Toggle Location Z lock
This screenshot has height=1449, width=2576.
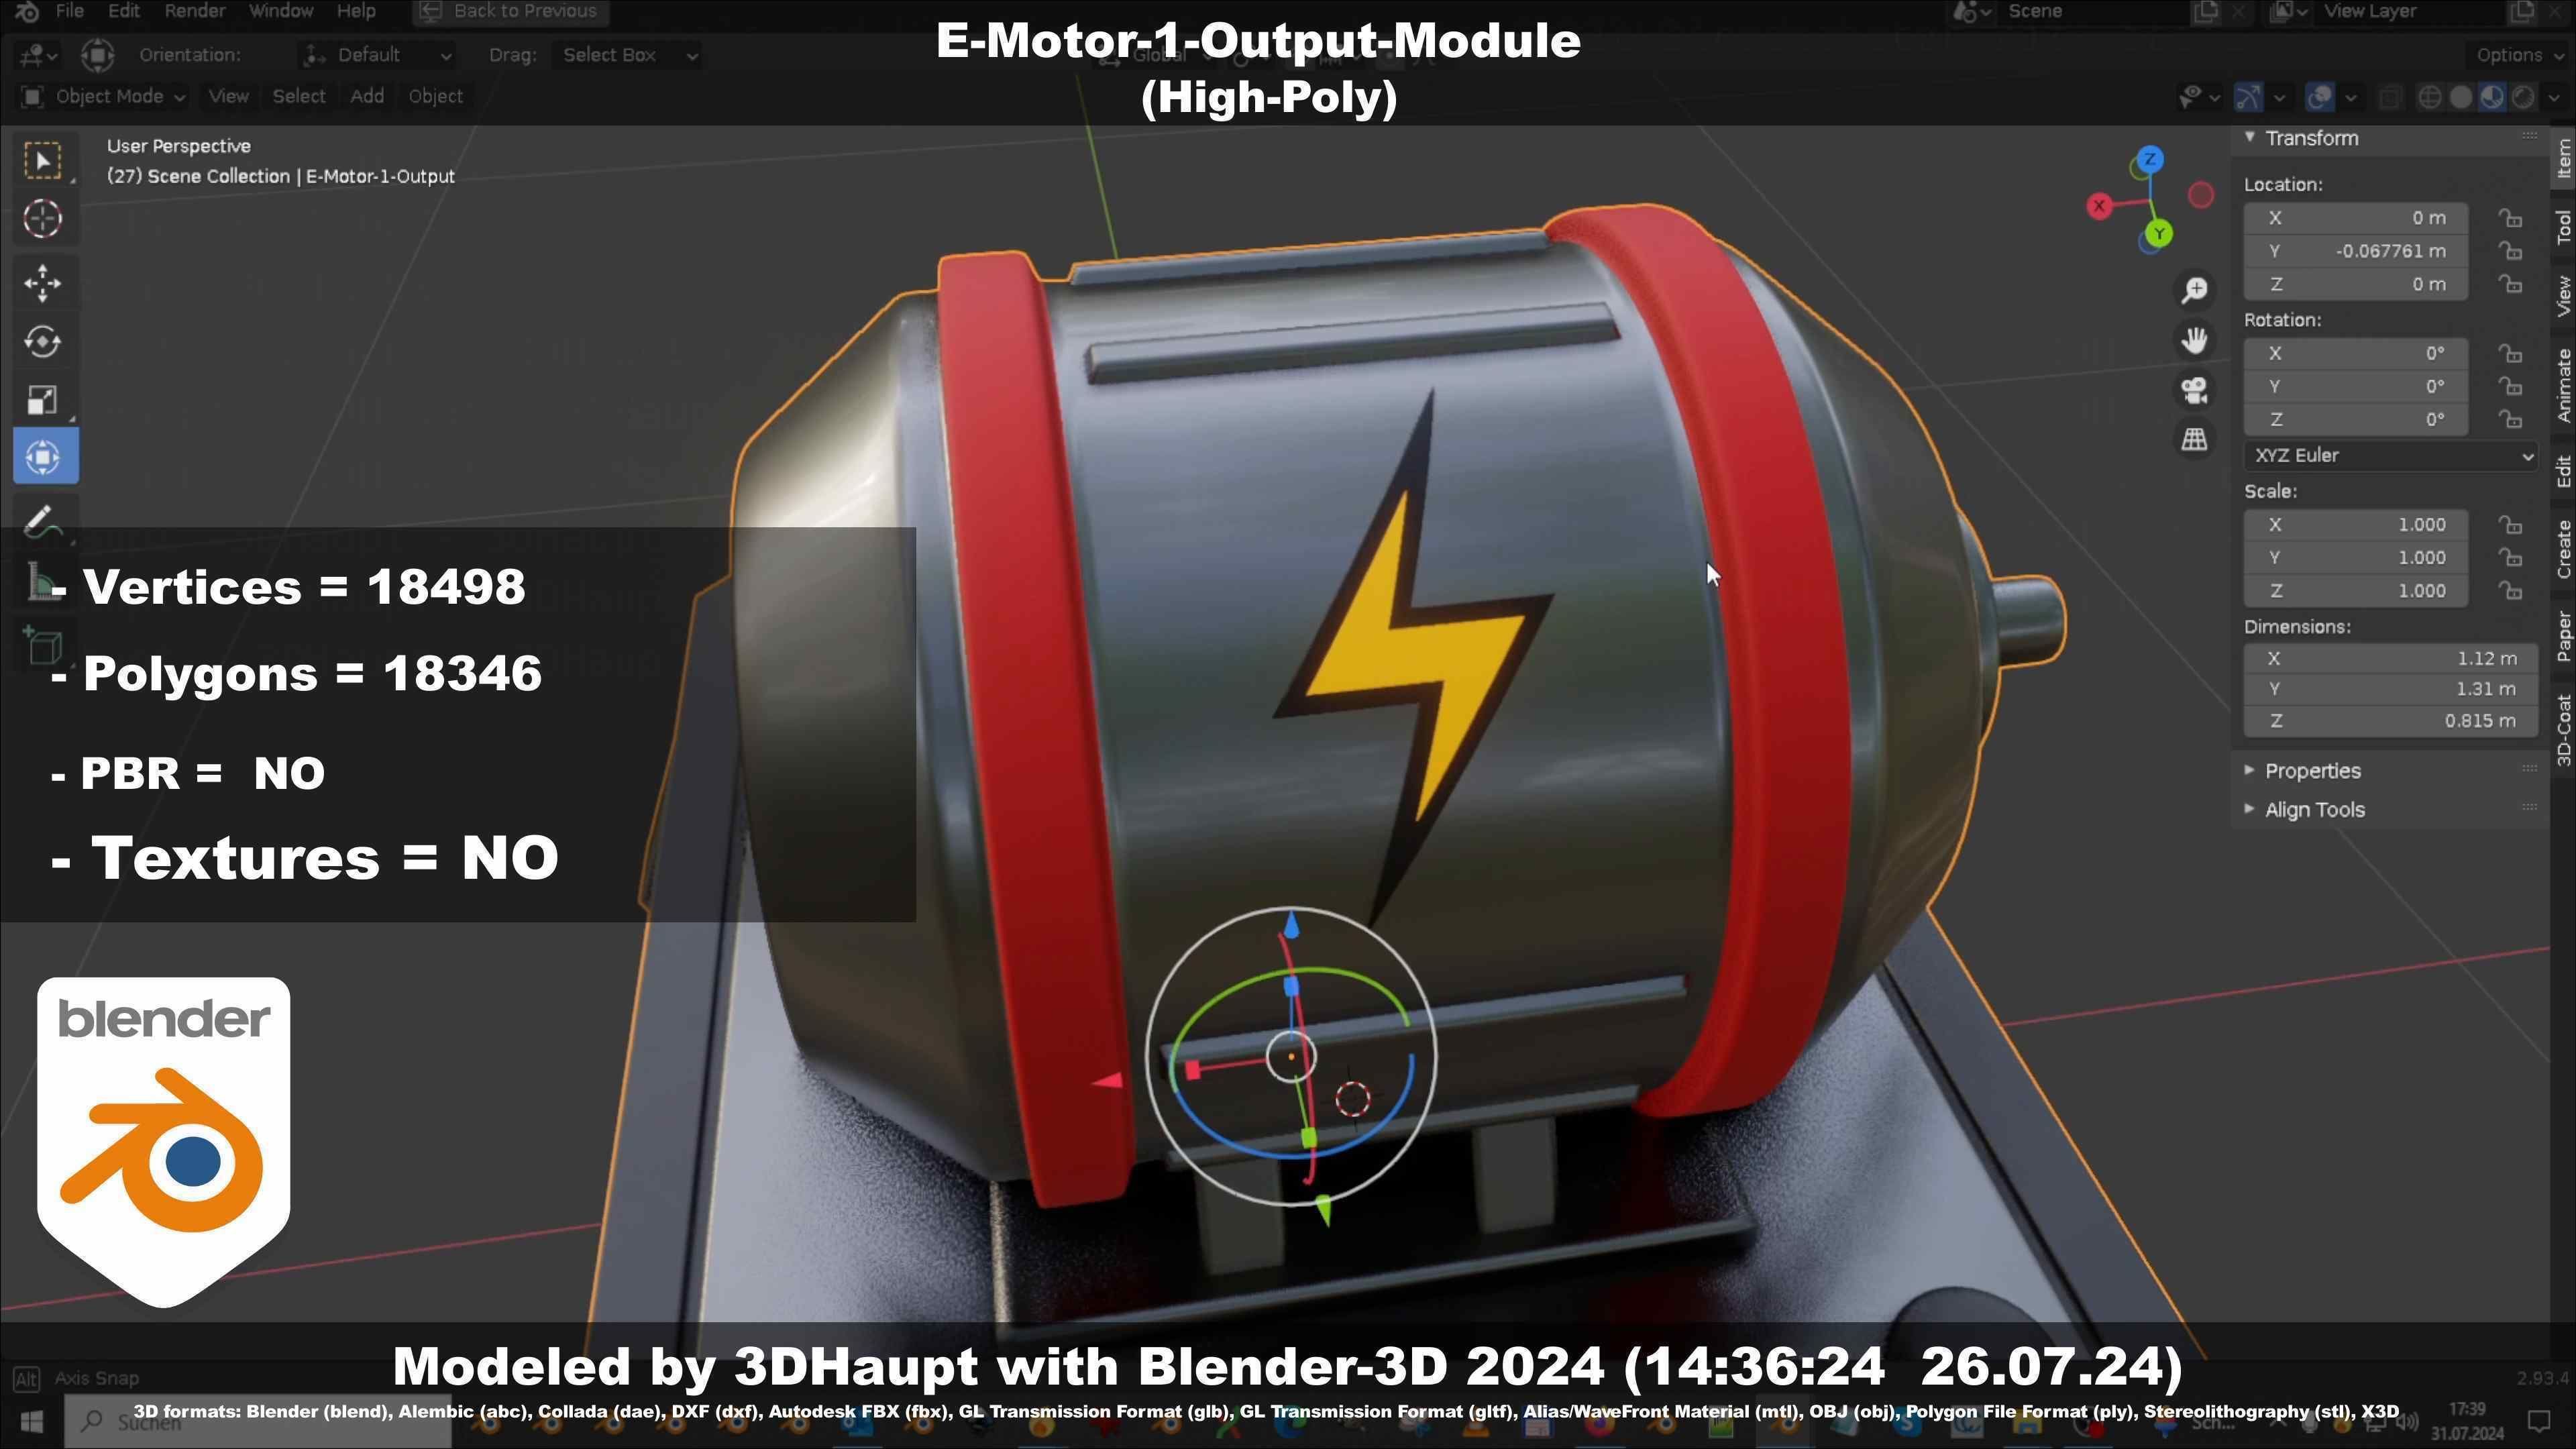click(x=2510, y=285)
